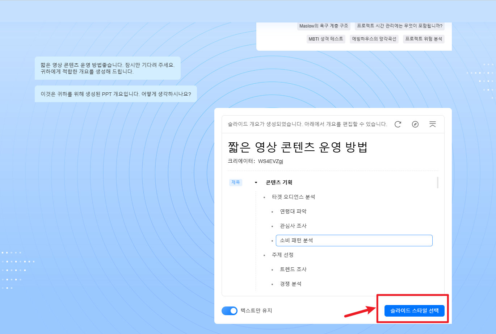Click the compass icon in outline header
The image size is (496, 334).
pos(415,124)
